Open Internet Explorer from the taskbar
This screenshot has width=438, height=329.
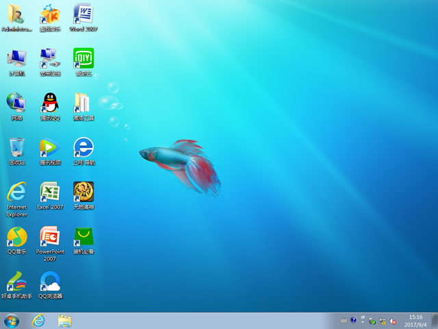pyautogui.click(x=38, y=321)
